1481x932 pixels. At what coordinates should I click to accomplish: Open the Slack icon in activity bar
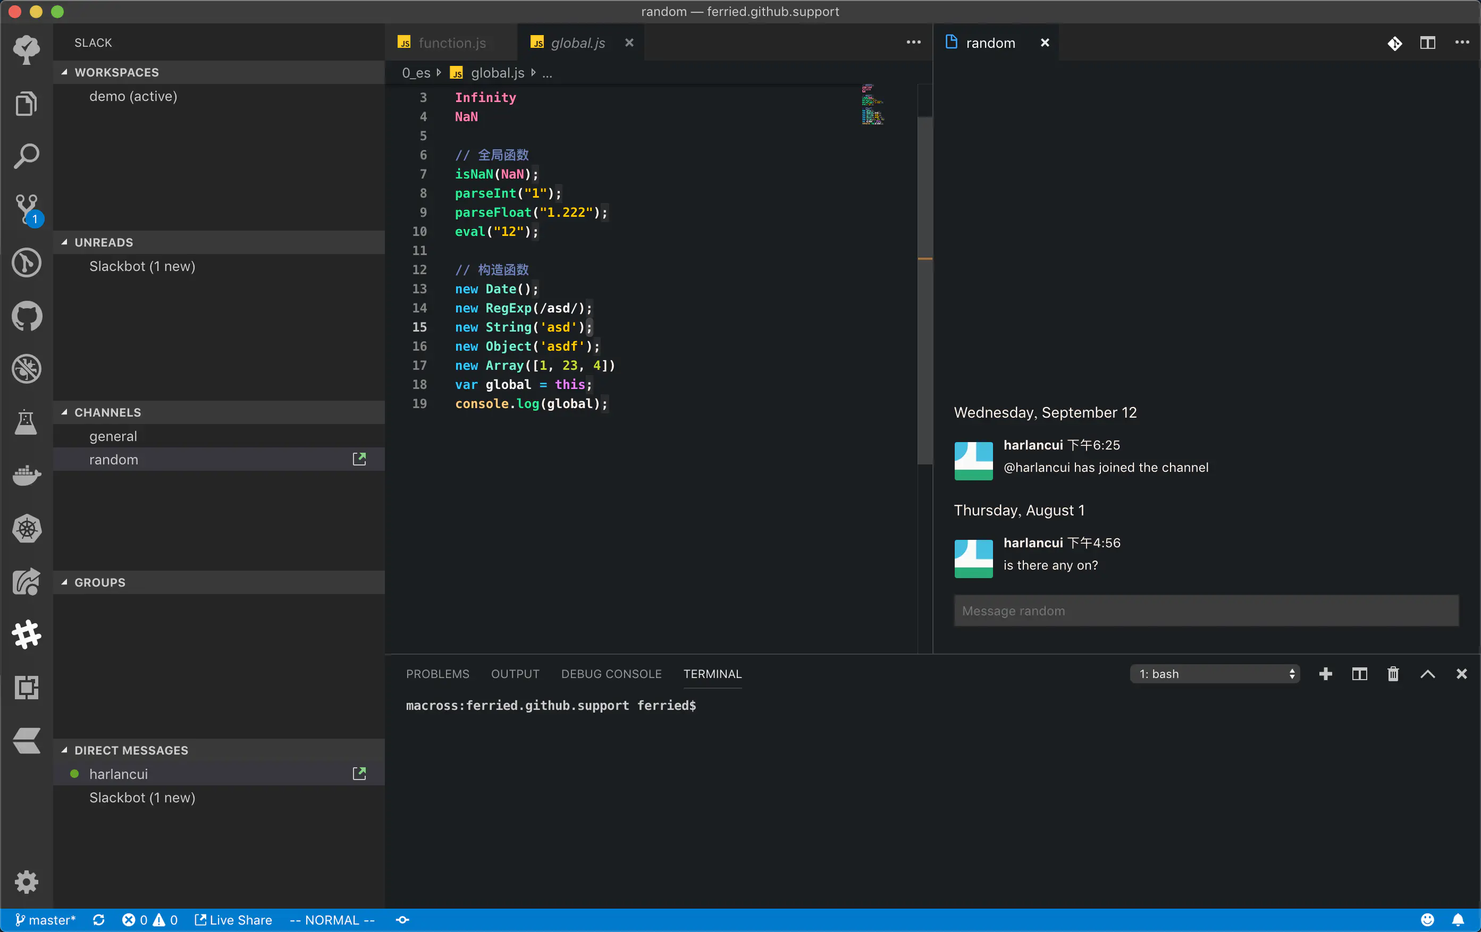point(27,634)
